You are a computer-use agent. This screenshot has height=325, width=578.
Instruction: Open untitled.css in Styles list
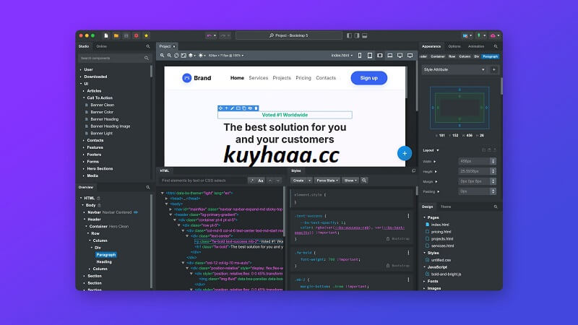[441, 260]
